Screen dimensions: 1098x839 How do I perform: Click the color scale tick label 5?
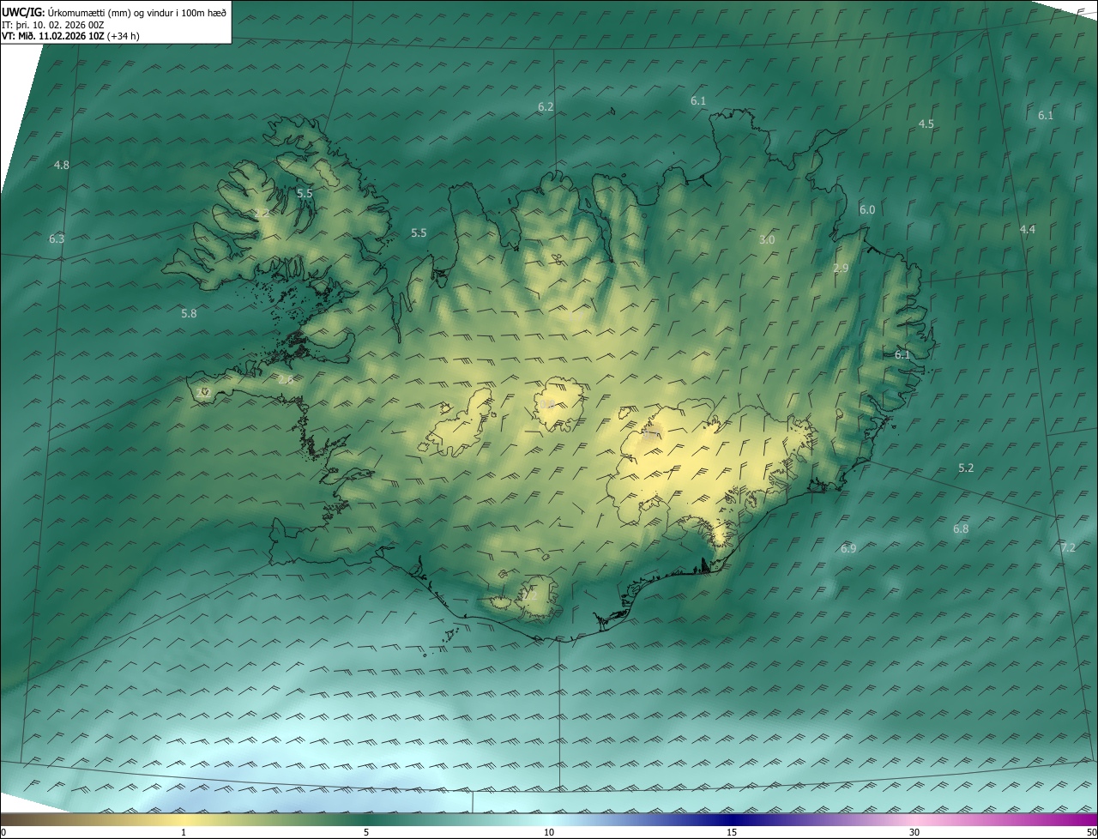click(x=366, y=832)
